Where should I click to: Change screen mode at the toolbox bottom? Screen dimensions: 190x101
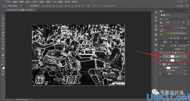tap(3, 74)
